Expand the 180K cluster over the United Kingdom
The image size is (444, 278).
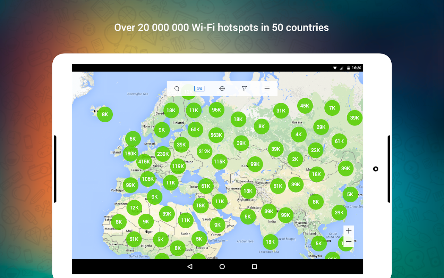130,153
